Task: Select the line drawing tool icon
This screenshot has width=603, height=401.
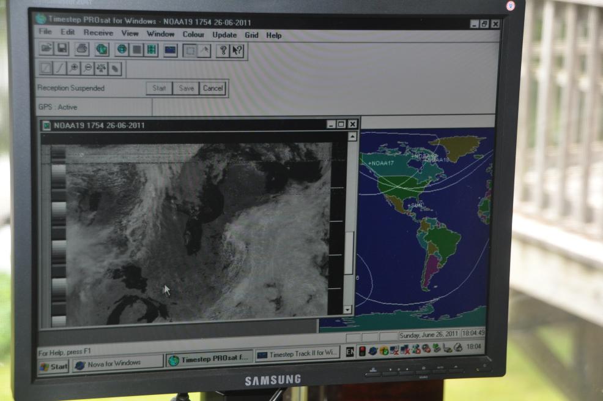Action: point(59,69)
